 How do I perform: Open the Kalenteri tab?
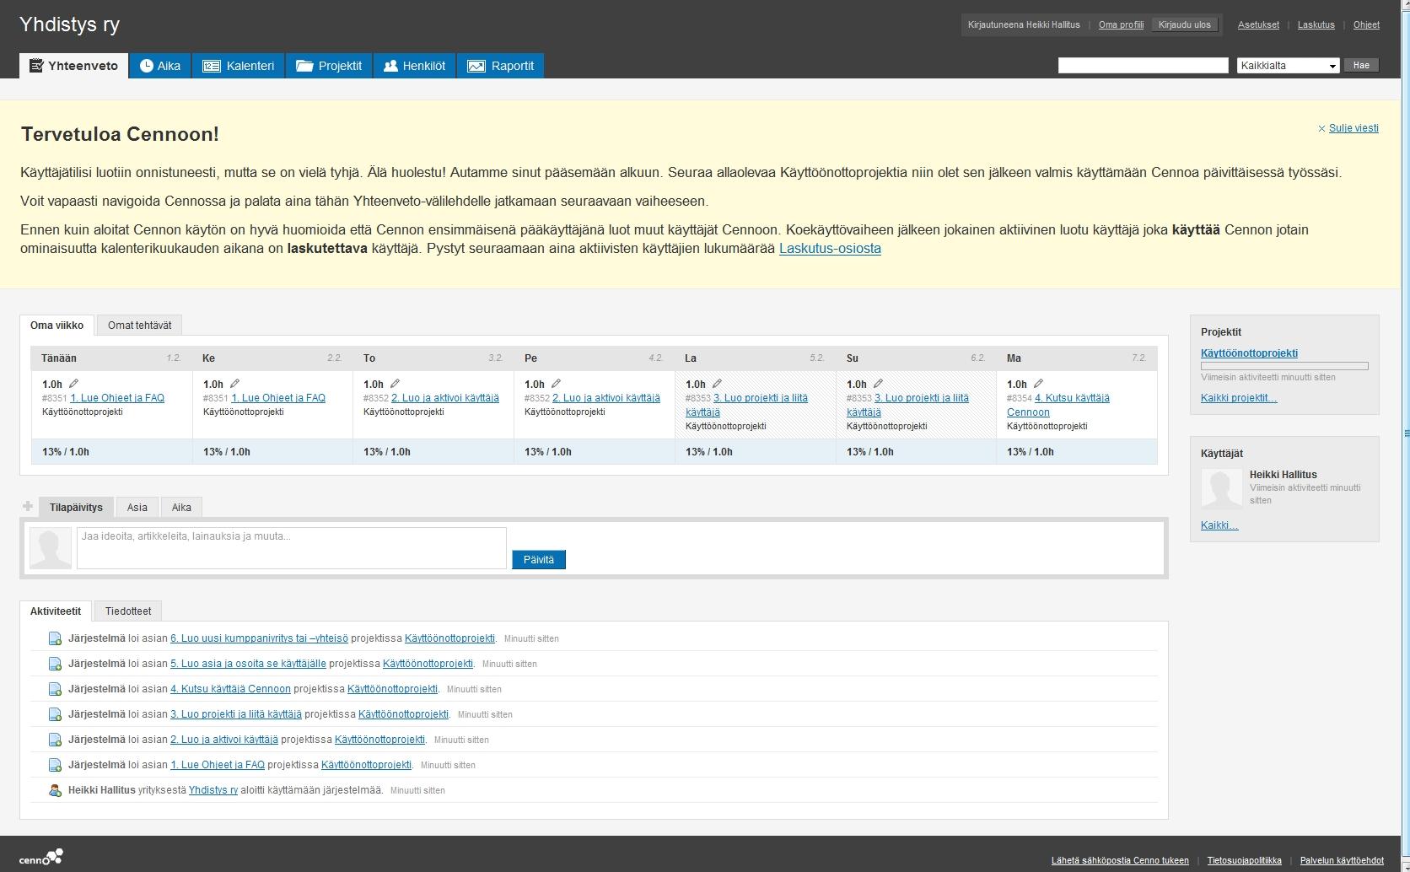pos(239,66)
